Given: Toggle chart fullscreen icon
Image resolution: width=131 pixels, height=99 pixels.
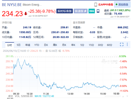Looking at the screenshot, I should (122, 45).
